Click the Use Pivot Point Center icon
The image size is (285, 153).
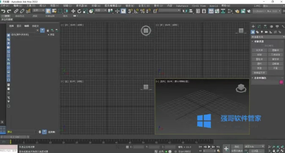(x=110, y=11)
